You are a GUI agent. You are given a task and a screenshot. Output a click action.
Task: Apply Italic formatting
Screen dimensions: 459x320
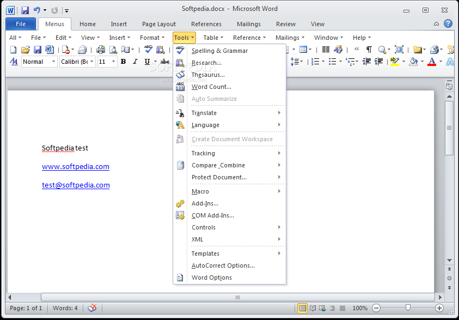(135, 62)
